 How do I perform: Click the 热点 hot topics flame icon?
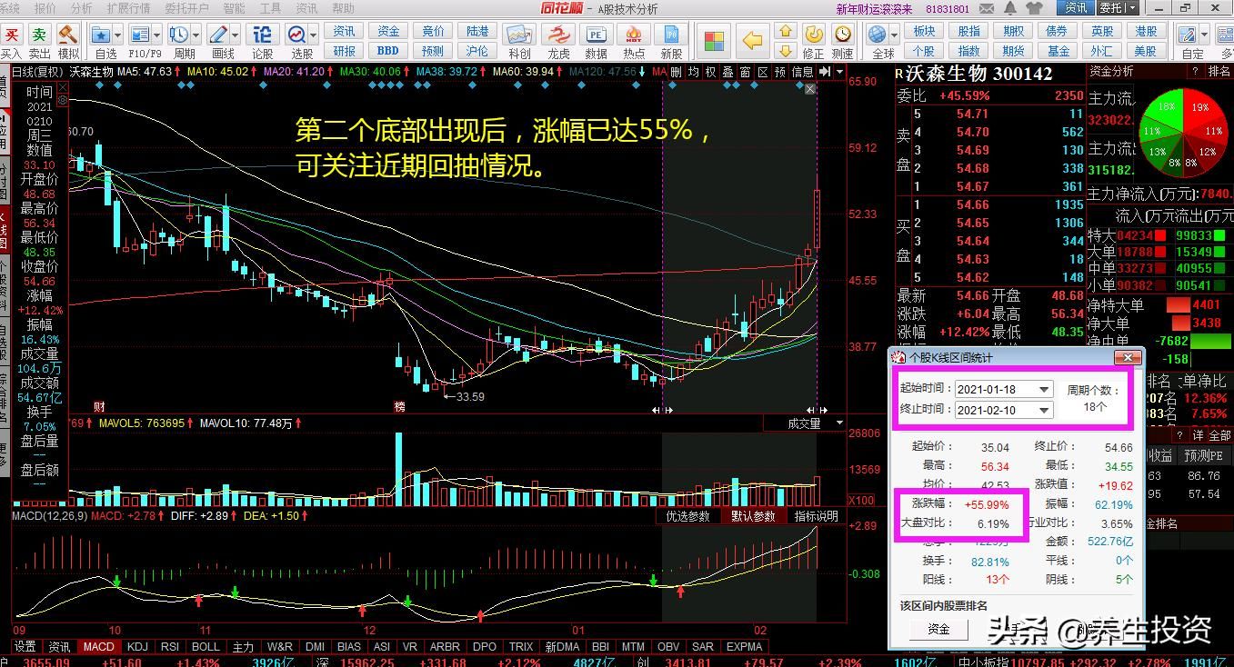coord(634,41)
